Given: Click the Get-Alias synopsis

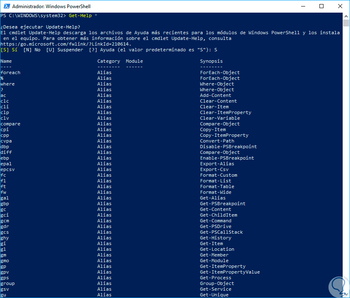Looking at the screenshot, I should coord(213,198).
